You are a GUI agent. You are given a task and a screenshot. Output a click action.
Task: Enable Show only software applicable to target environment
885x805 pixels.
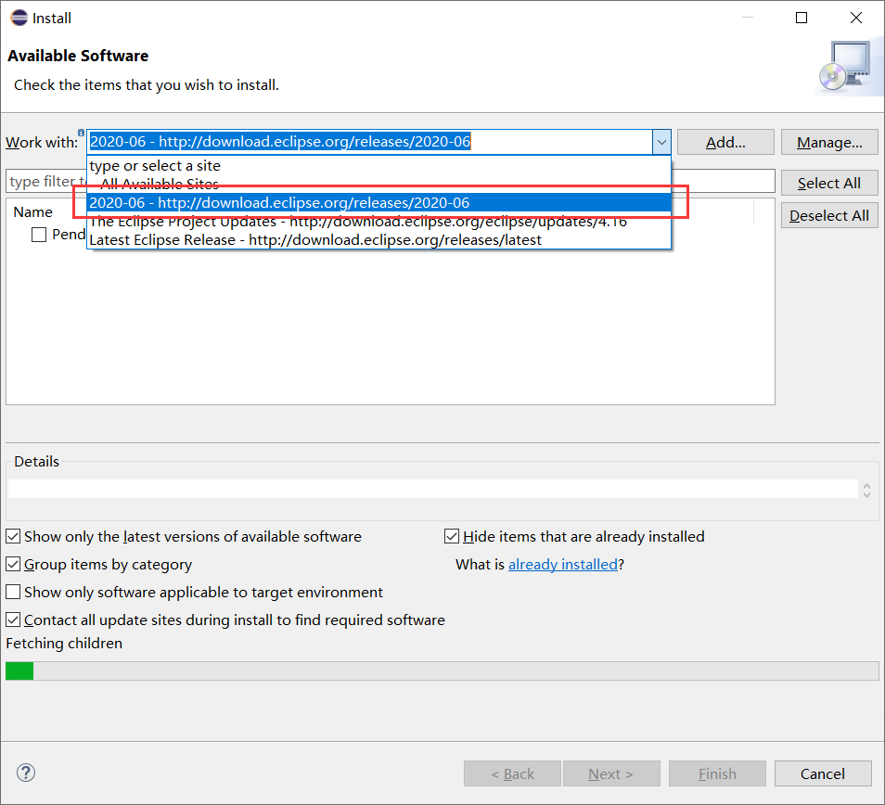coord(13,592)
